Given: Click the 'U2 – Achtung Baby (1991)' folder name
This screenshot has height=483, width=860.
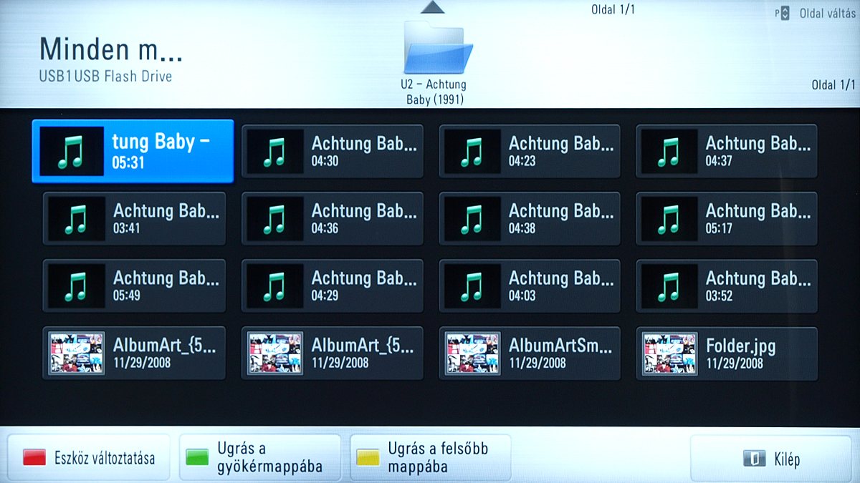Looking at the screenshot, I should (435, 92).
